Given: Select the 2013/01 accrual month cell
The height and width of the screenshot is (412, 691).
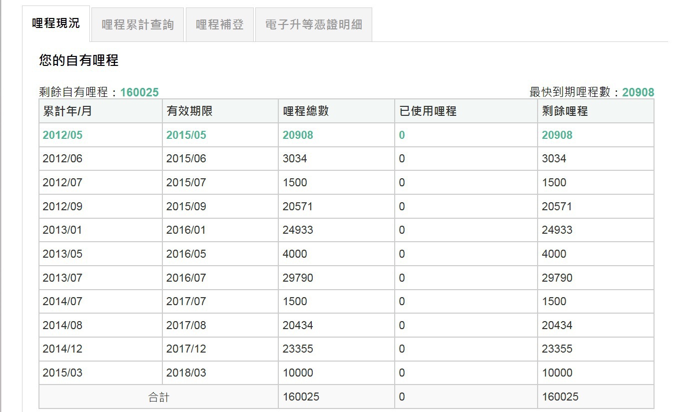Looking at the screenshot, I should [x=62, y=230].
